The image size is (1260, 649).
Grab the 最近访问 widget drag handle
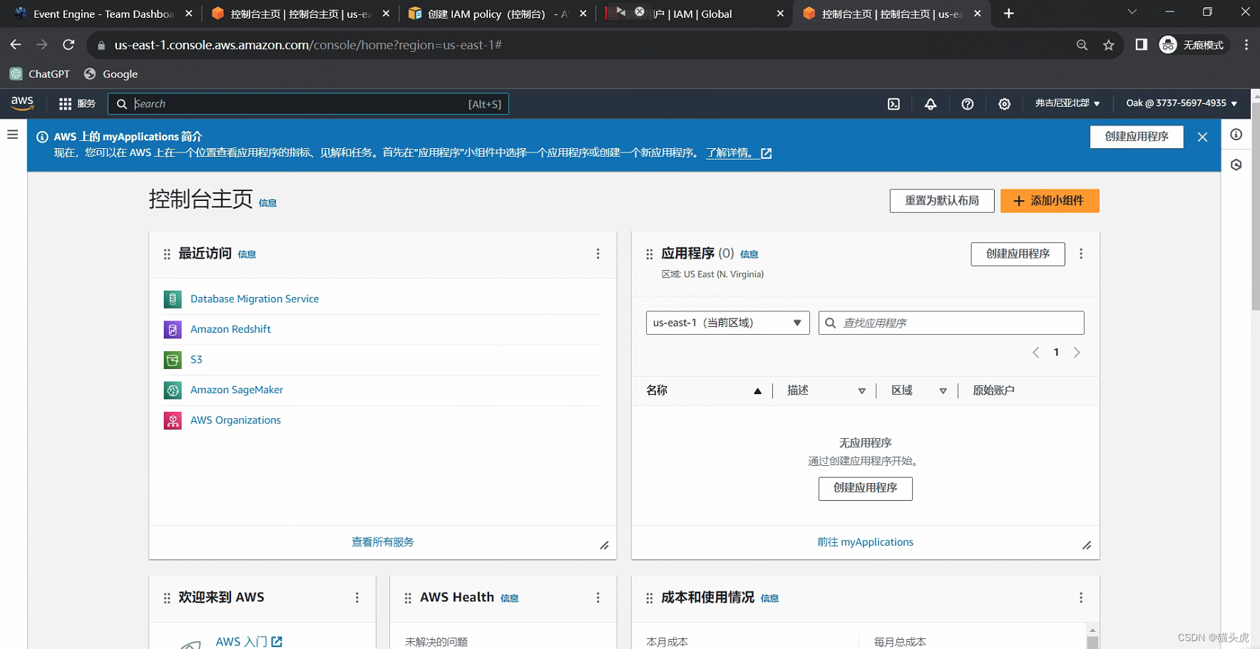point(167,254)
